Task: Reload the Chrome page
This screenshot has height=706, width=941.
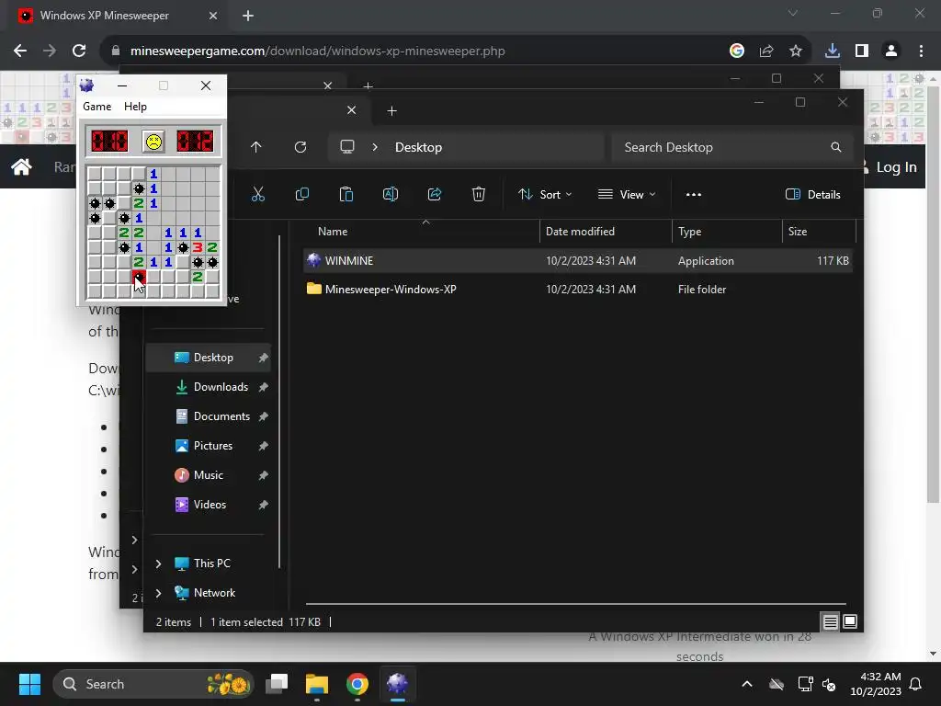Action: [79, 51]
